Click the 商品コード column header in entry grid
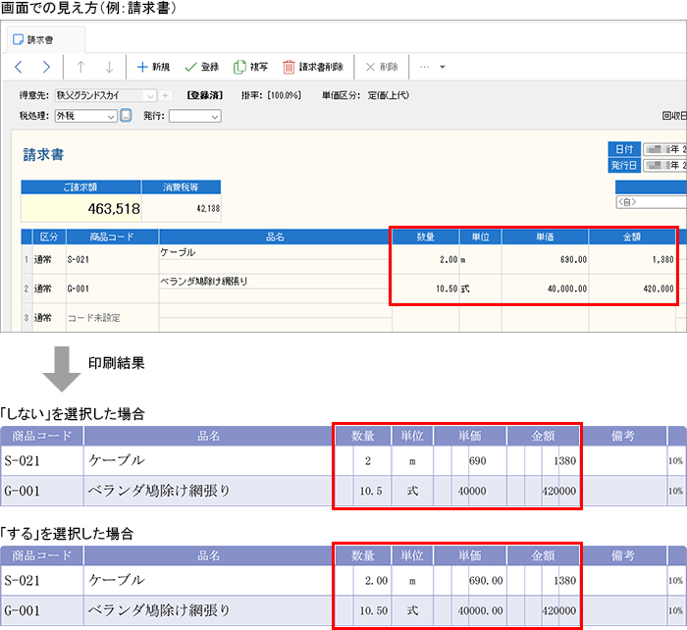 pyautogui.click(x=112, y=237)
